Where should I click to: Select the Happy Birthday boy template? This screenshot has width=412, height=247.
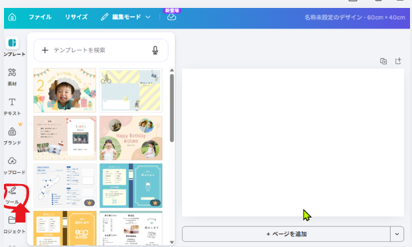click(64, 91)
